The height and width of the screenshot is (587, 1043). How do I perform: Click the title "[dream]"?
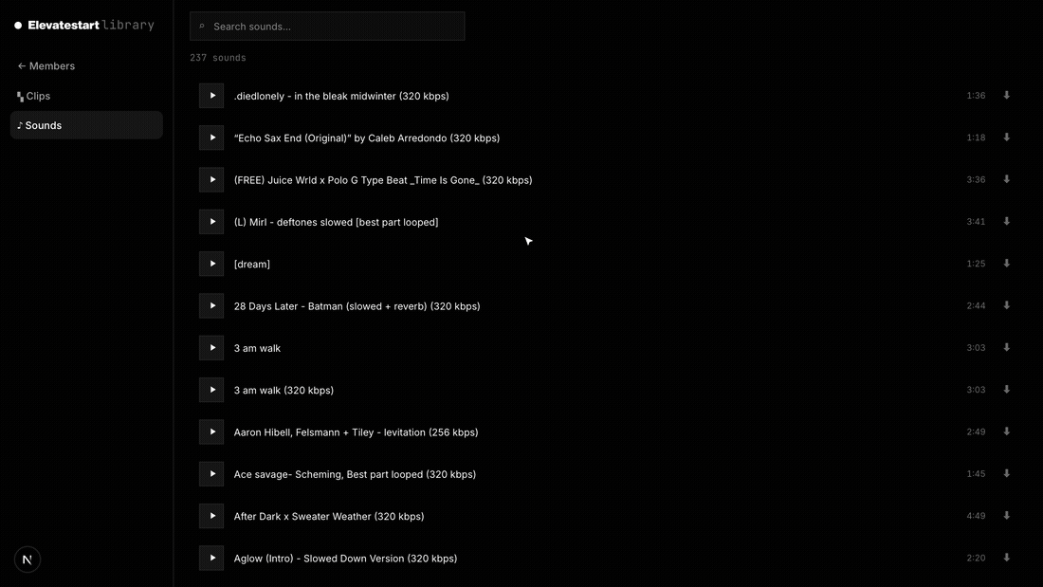coord(252,265)
